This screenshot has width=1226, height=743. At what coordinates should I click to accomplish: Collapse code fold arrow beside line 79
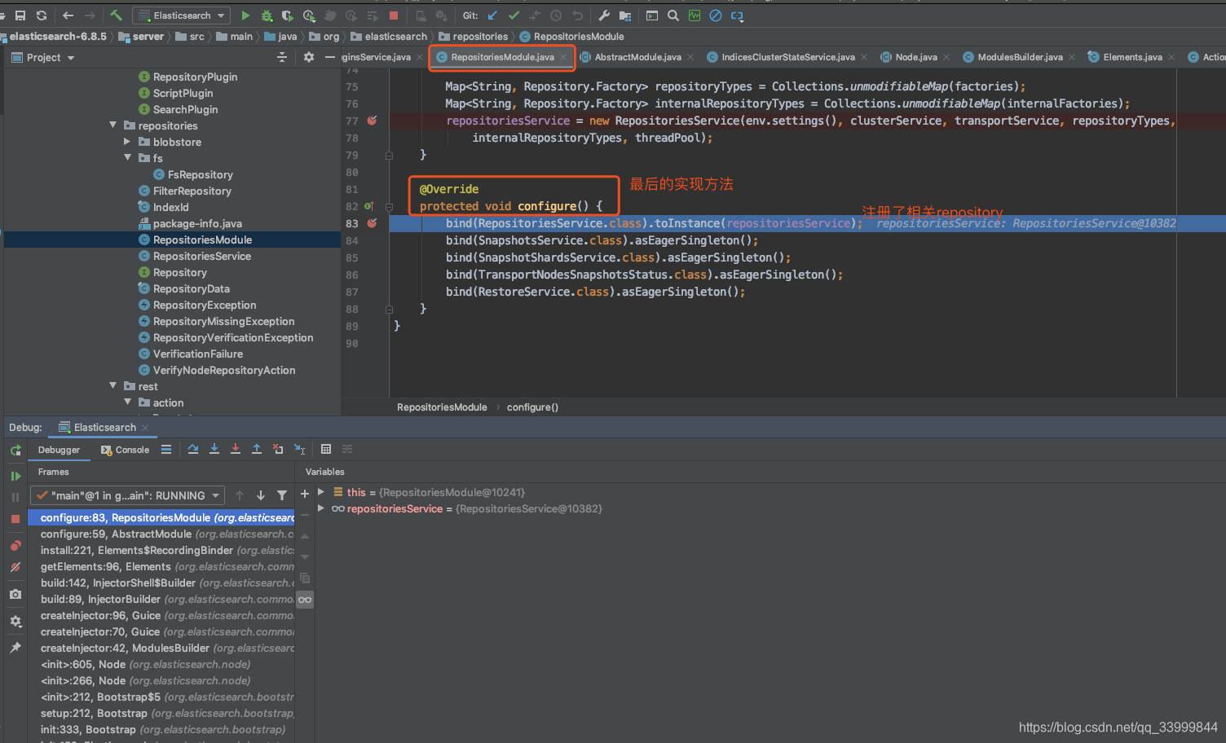[390, 154]
